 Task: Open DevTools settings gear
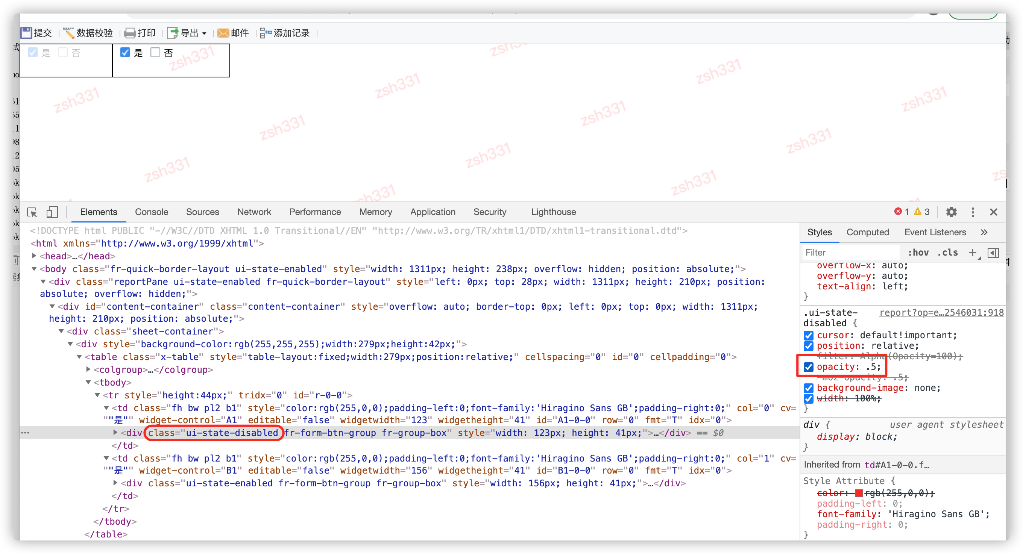tap(951, 212)
